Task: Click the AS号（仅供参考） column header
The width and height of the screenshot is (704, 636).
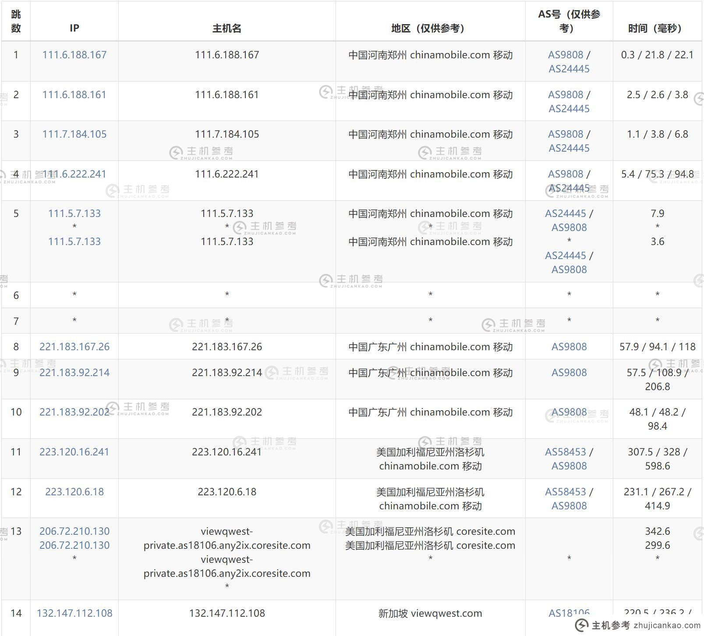Action: 569,21
